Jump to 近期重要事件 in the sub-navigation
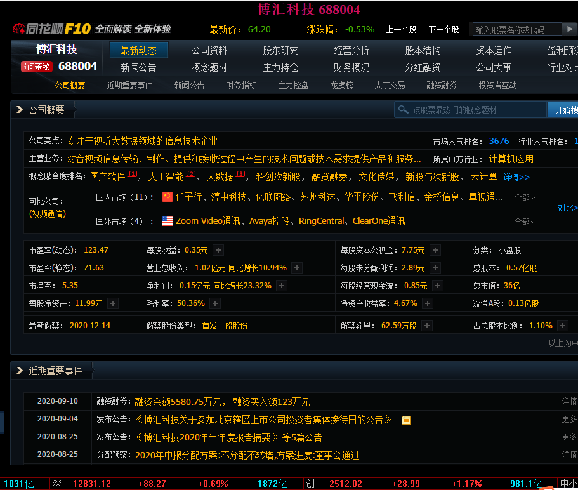This screenshot has height=490, width=578. [x=129, y=86]
